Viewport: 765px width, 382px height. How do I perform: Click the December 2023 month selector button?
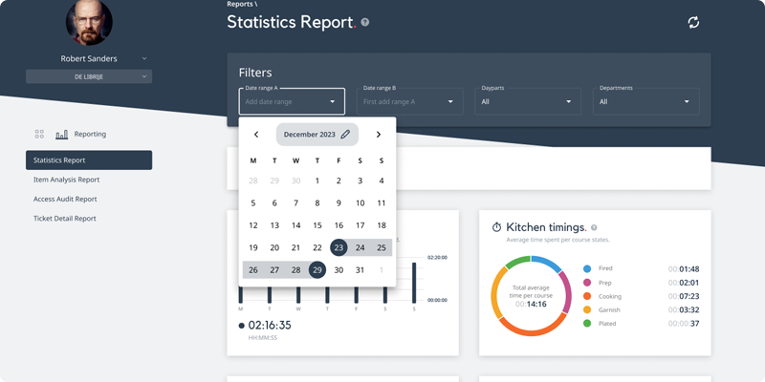pos(317,135)
